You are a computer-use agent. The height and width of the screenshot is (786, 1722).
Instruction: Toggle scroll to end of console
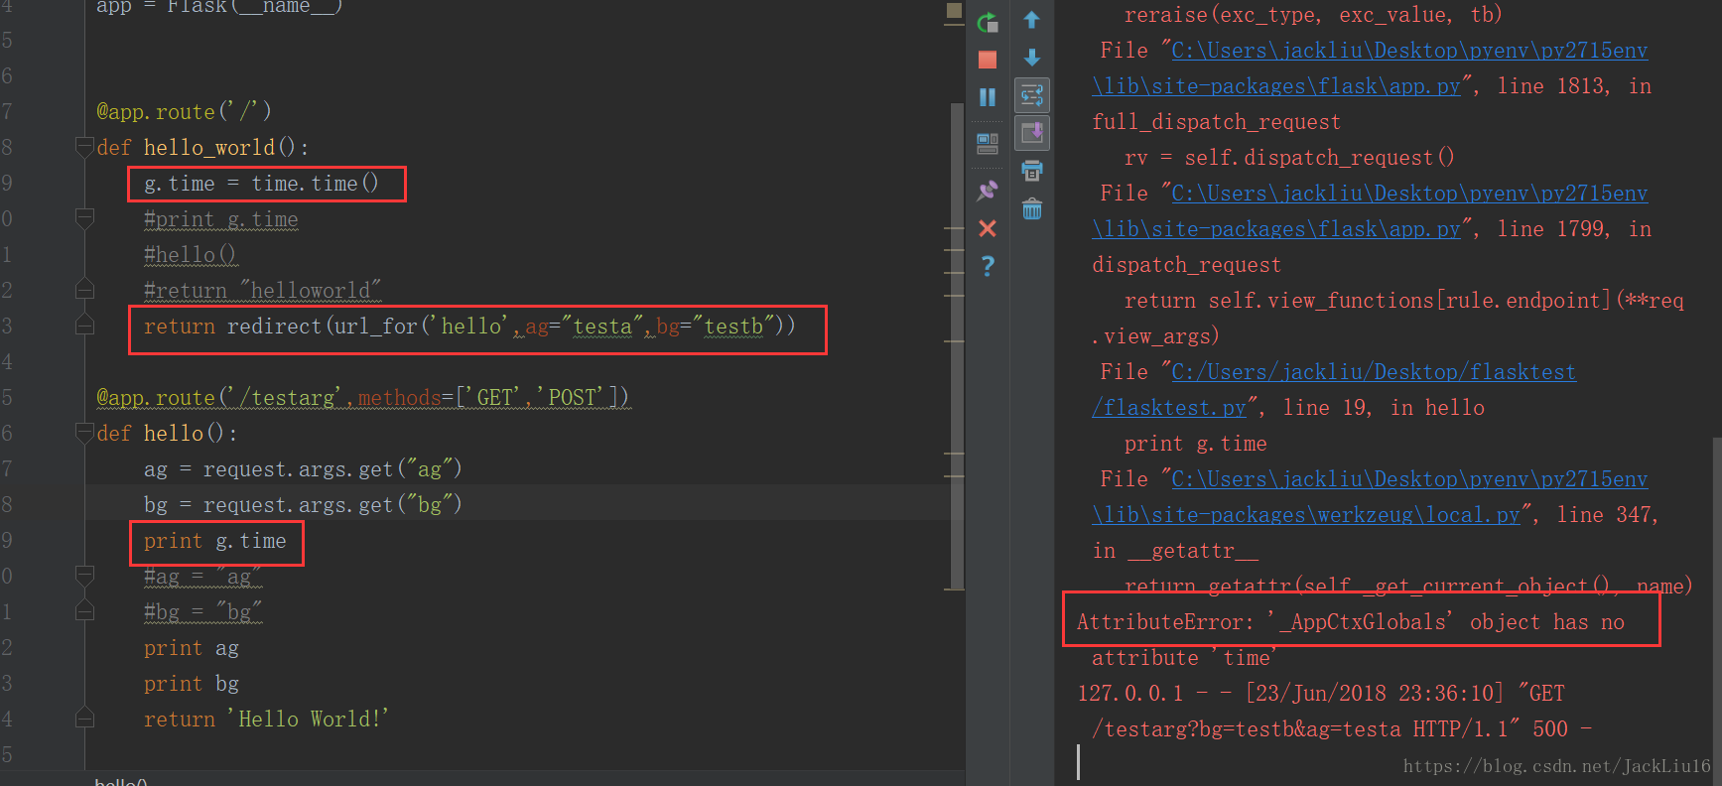click(x=1032, y=133)
